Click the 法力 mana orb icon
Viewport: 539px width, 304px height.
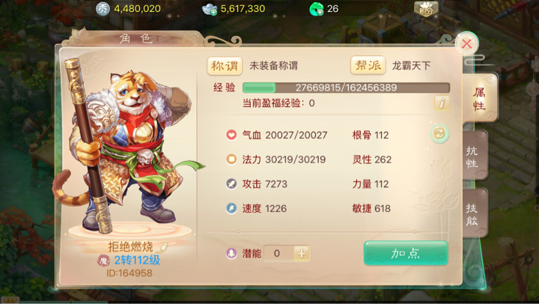click(x=231, y=159)
